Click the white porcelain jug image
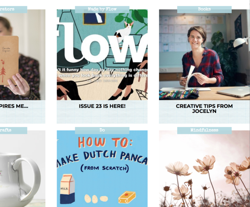The width and height of the screenshot is (250, 207). pos(23,168)
